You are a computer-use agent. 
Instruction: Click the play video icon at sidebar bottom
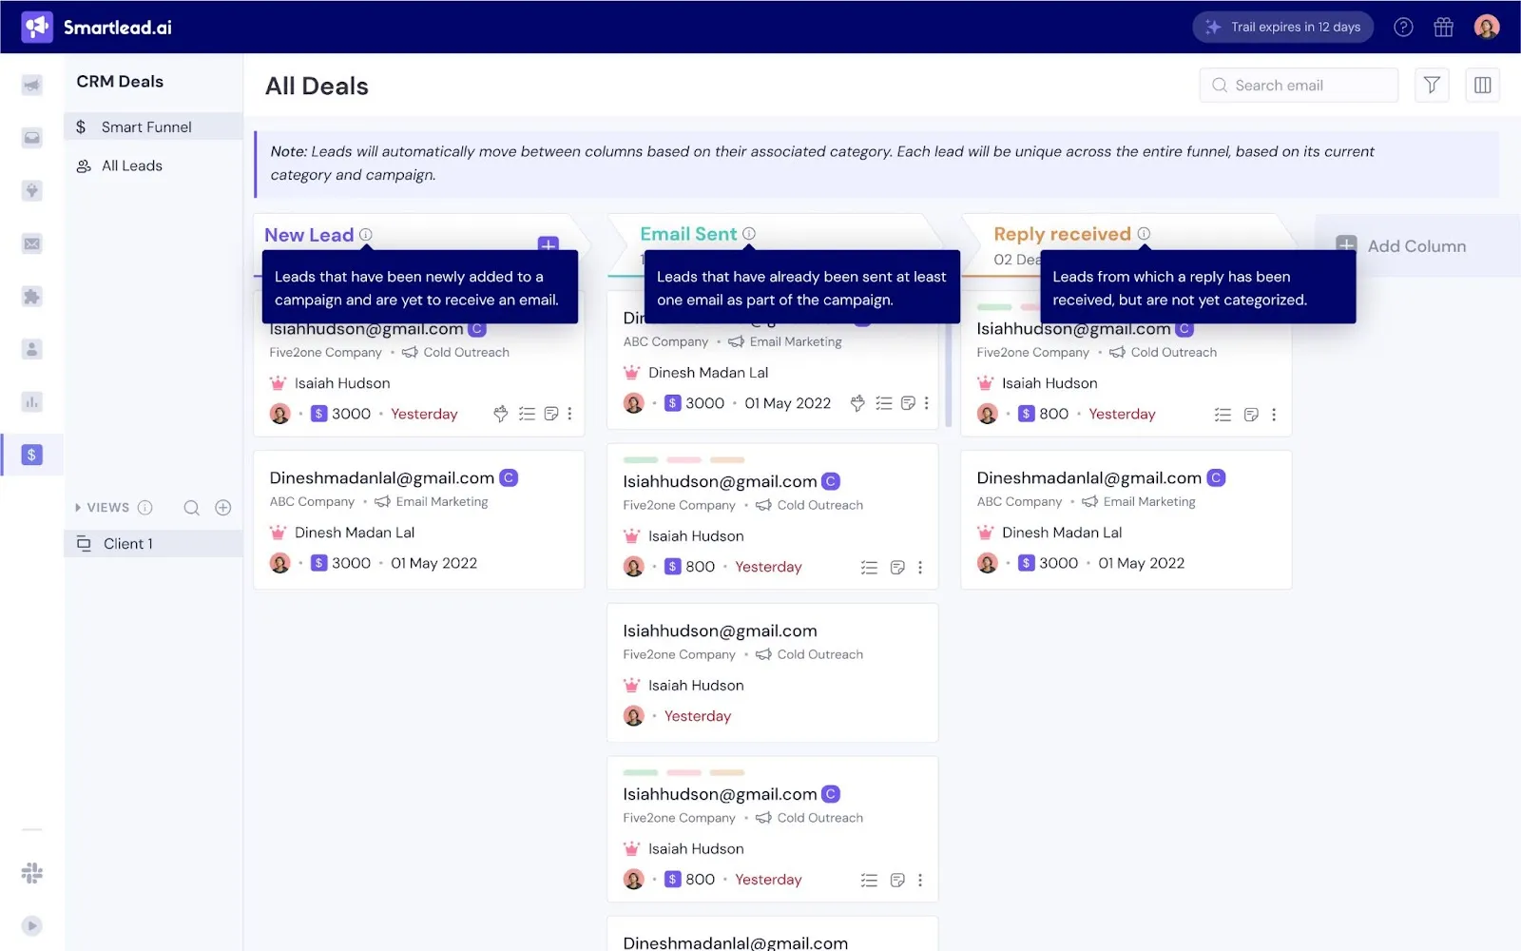31,925
